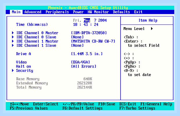The height and width of the screenshot is (116, 180).
Task: Select the minutes value 43
Action: pos(86,25)
